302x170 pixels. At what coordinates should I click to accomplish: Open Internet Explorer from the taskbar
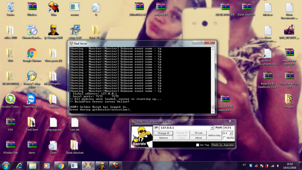tap(20, 165)
